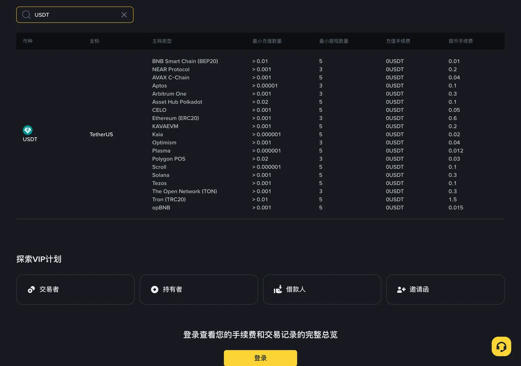Click the > 0.00001 minimum deposit for Aptos
521x366 pixels.
pyautogui.click(x=265, y=86)
